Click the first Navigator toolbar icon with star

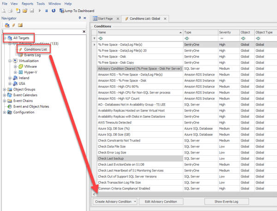pyautogui.click(x=7, y=25)
